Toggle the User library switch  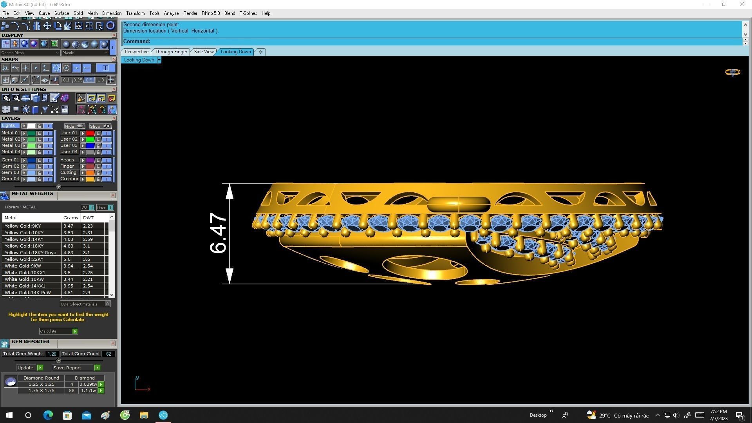(x=110, y=208)
